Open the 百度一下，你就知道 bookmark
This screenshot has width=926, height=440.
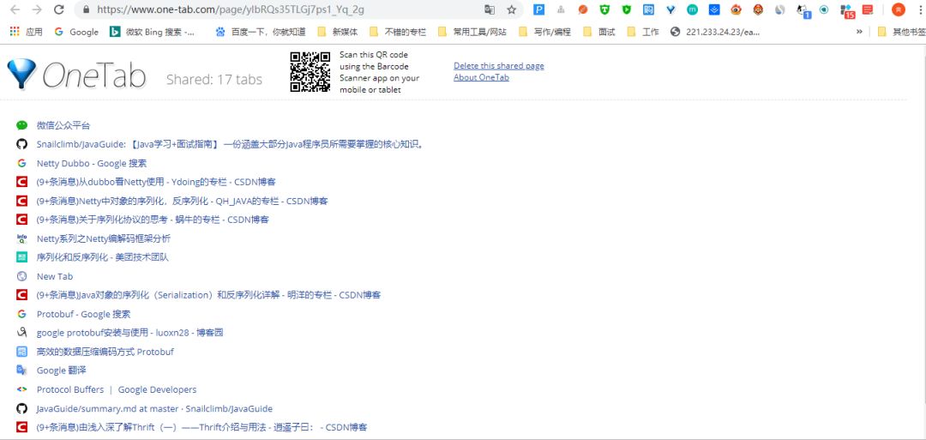click(x=261, y=32)
